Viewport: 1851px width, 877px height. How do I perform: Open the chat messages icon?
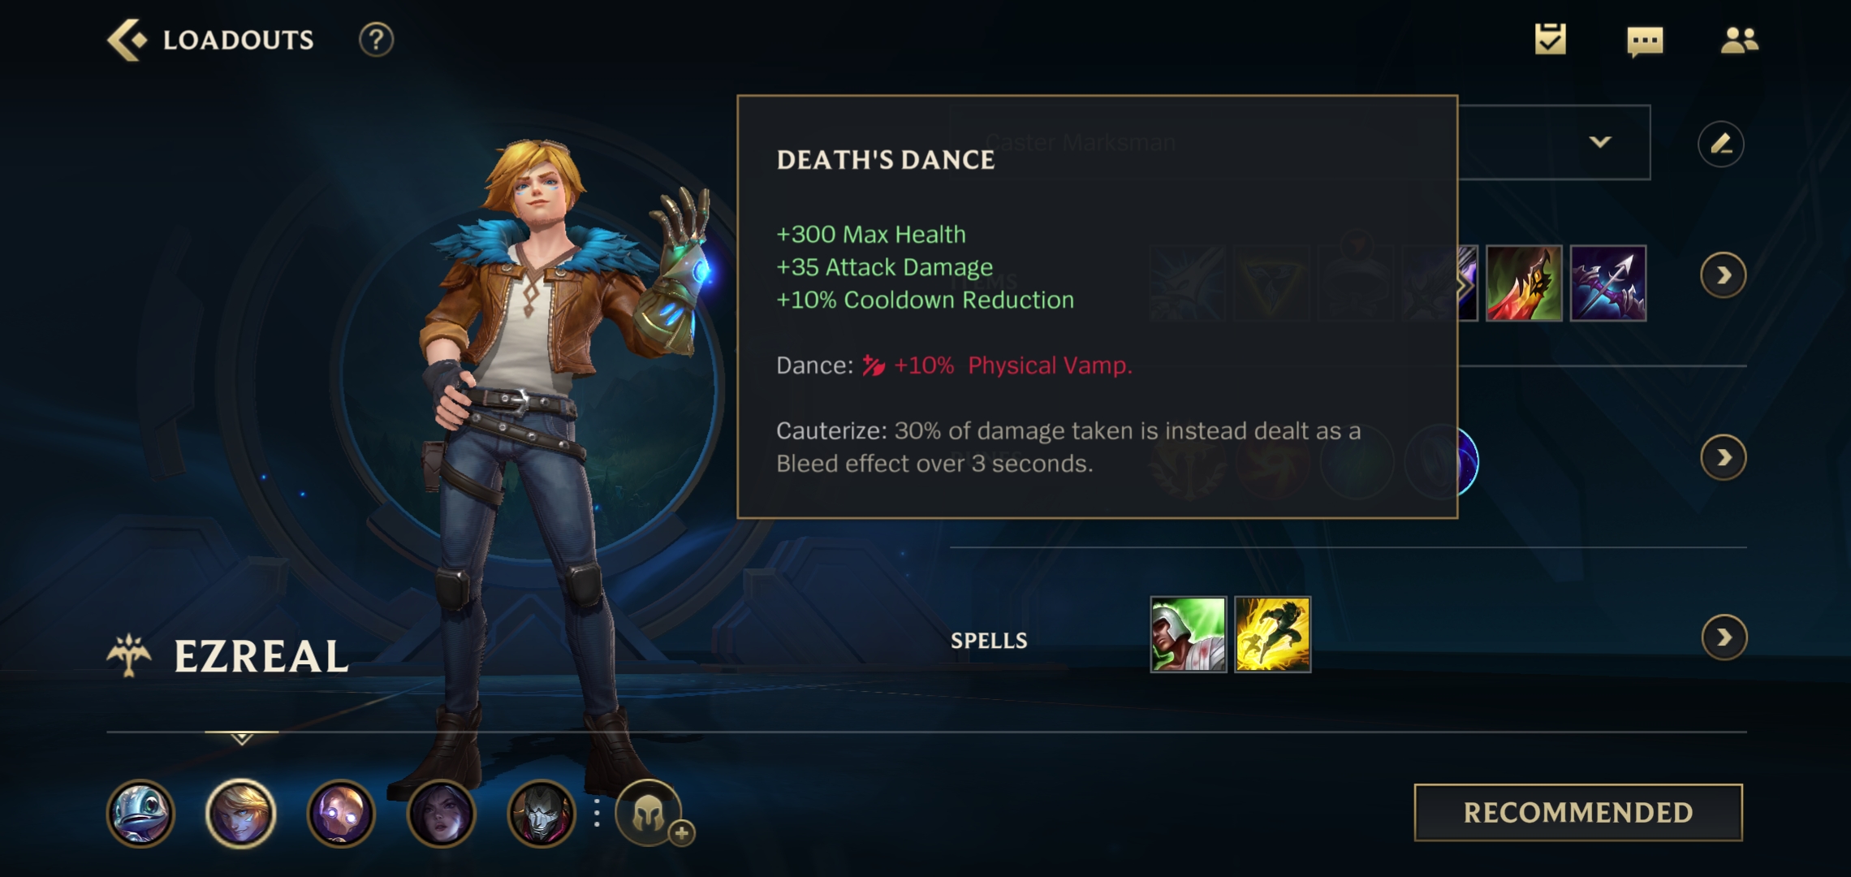tap(1645, 41)
